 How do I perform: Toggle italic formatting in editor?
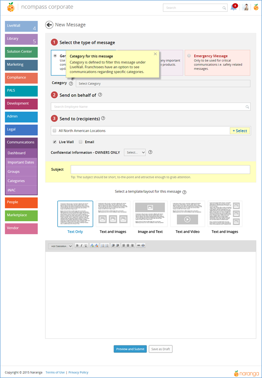[x=81, y=245]
